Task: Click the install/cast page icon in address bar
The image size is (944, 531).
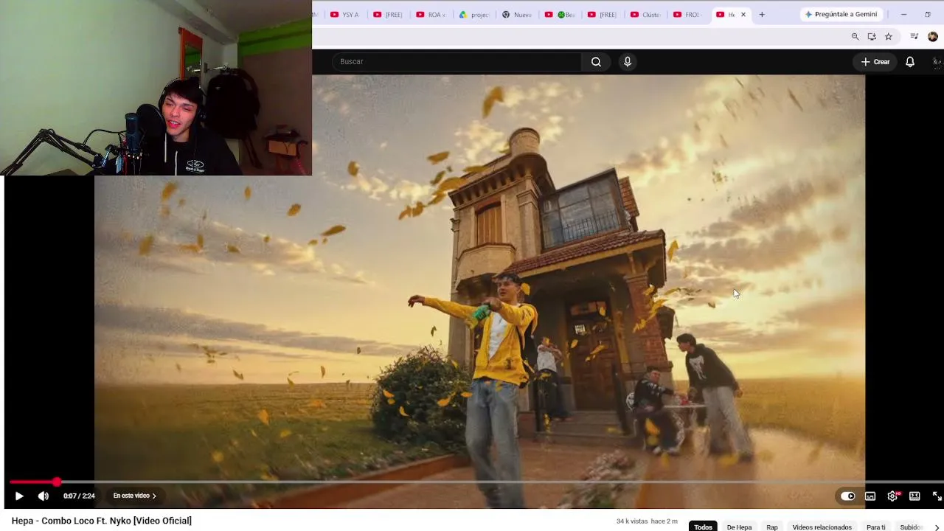Action: (872, 37)
